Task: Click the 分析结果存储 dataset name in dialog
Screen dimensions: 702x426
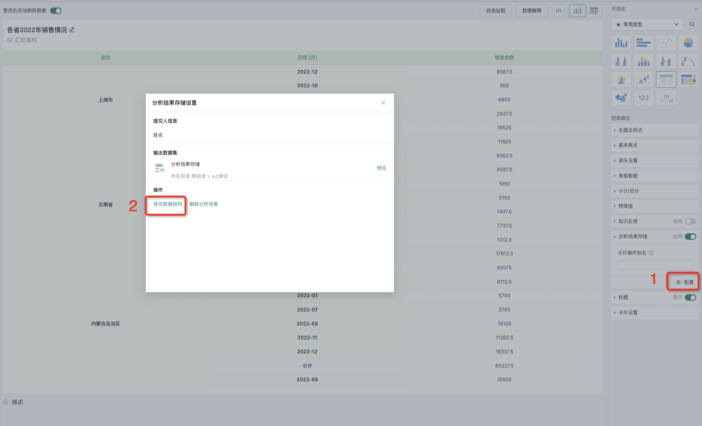Action: click(x=185, y=164)
